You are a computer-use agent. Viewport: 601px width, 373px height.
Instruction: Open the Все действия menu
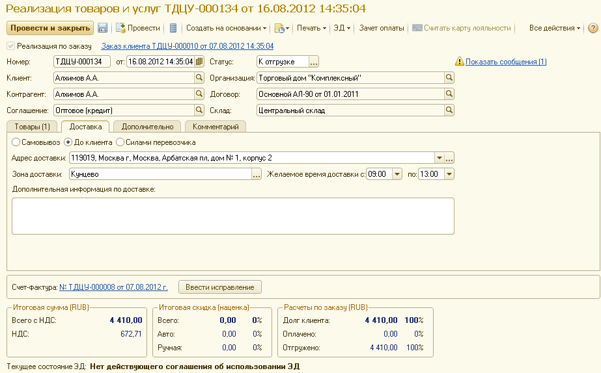(x=555, y=28)
